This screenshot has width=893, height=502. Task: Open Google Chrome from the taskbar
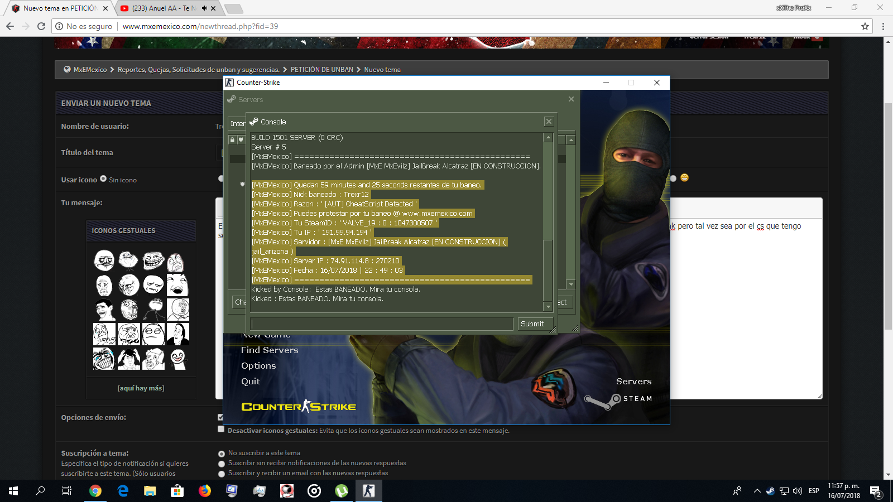(95, 491)
